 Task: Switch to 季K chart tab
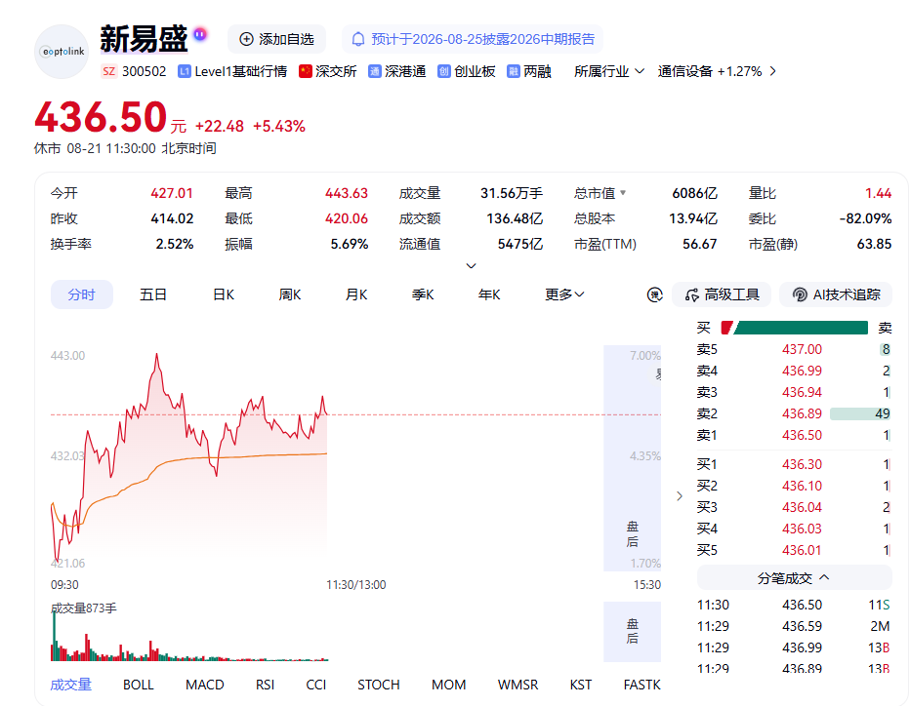423,294
